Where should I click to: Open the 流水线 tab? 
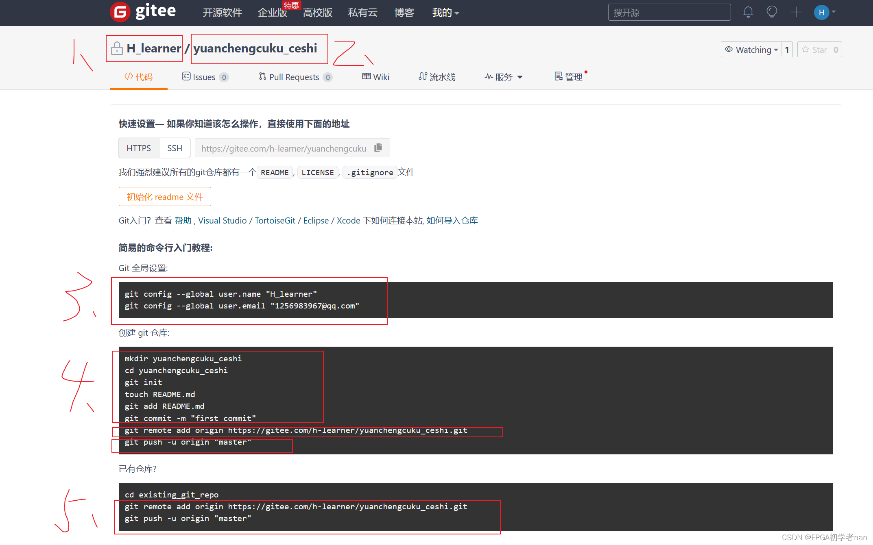point(437,77)
